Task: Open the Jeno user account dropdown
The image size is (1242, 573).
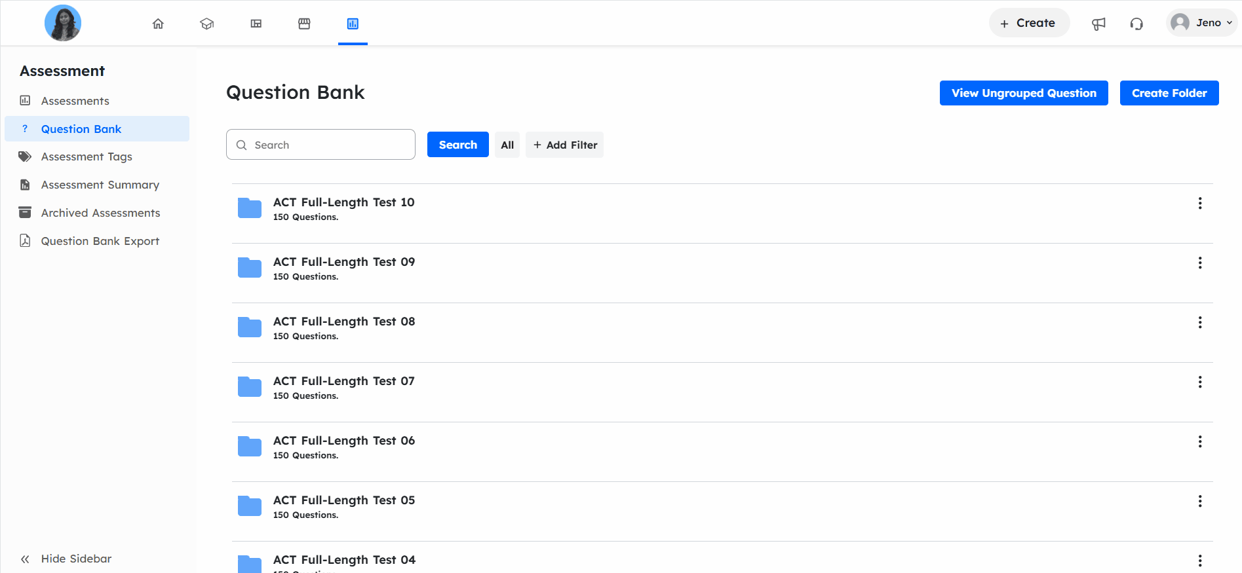Action: [1202, 23]
